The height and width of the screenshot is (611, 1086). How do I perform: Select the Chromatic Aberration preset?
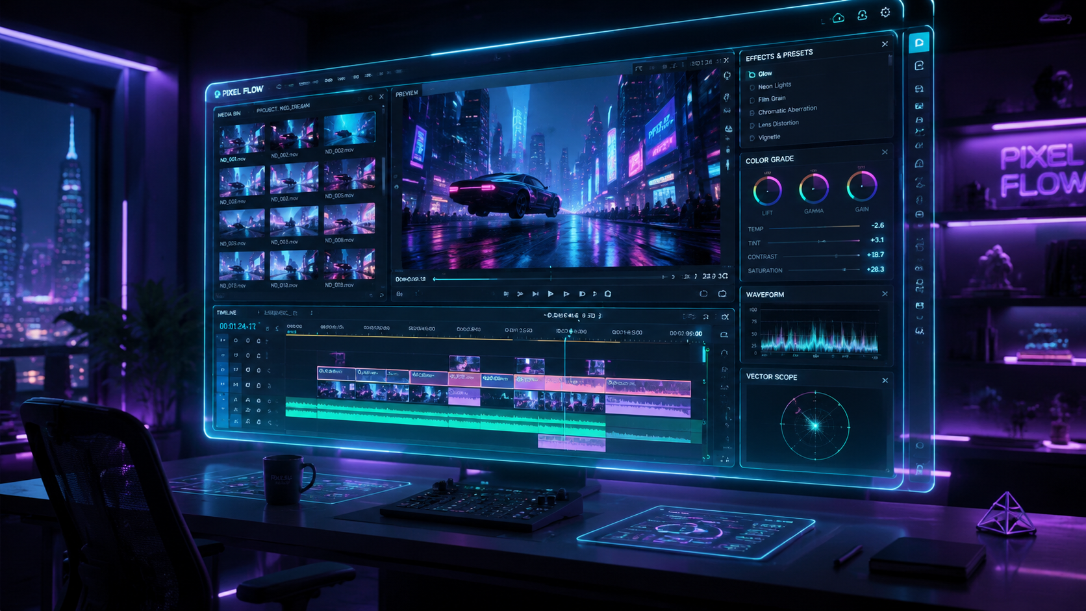(x=787, y=110)
